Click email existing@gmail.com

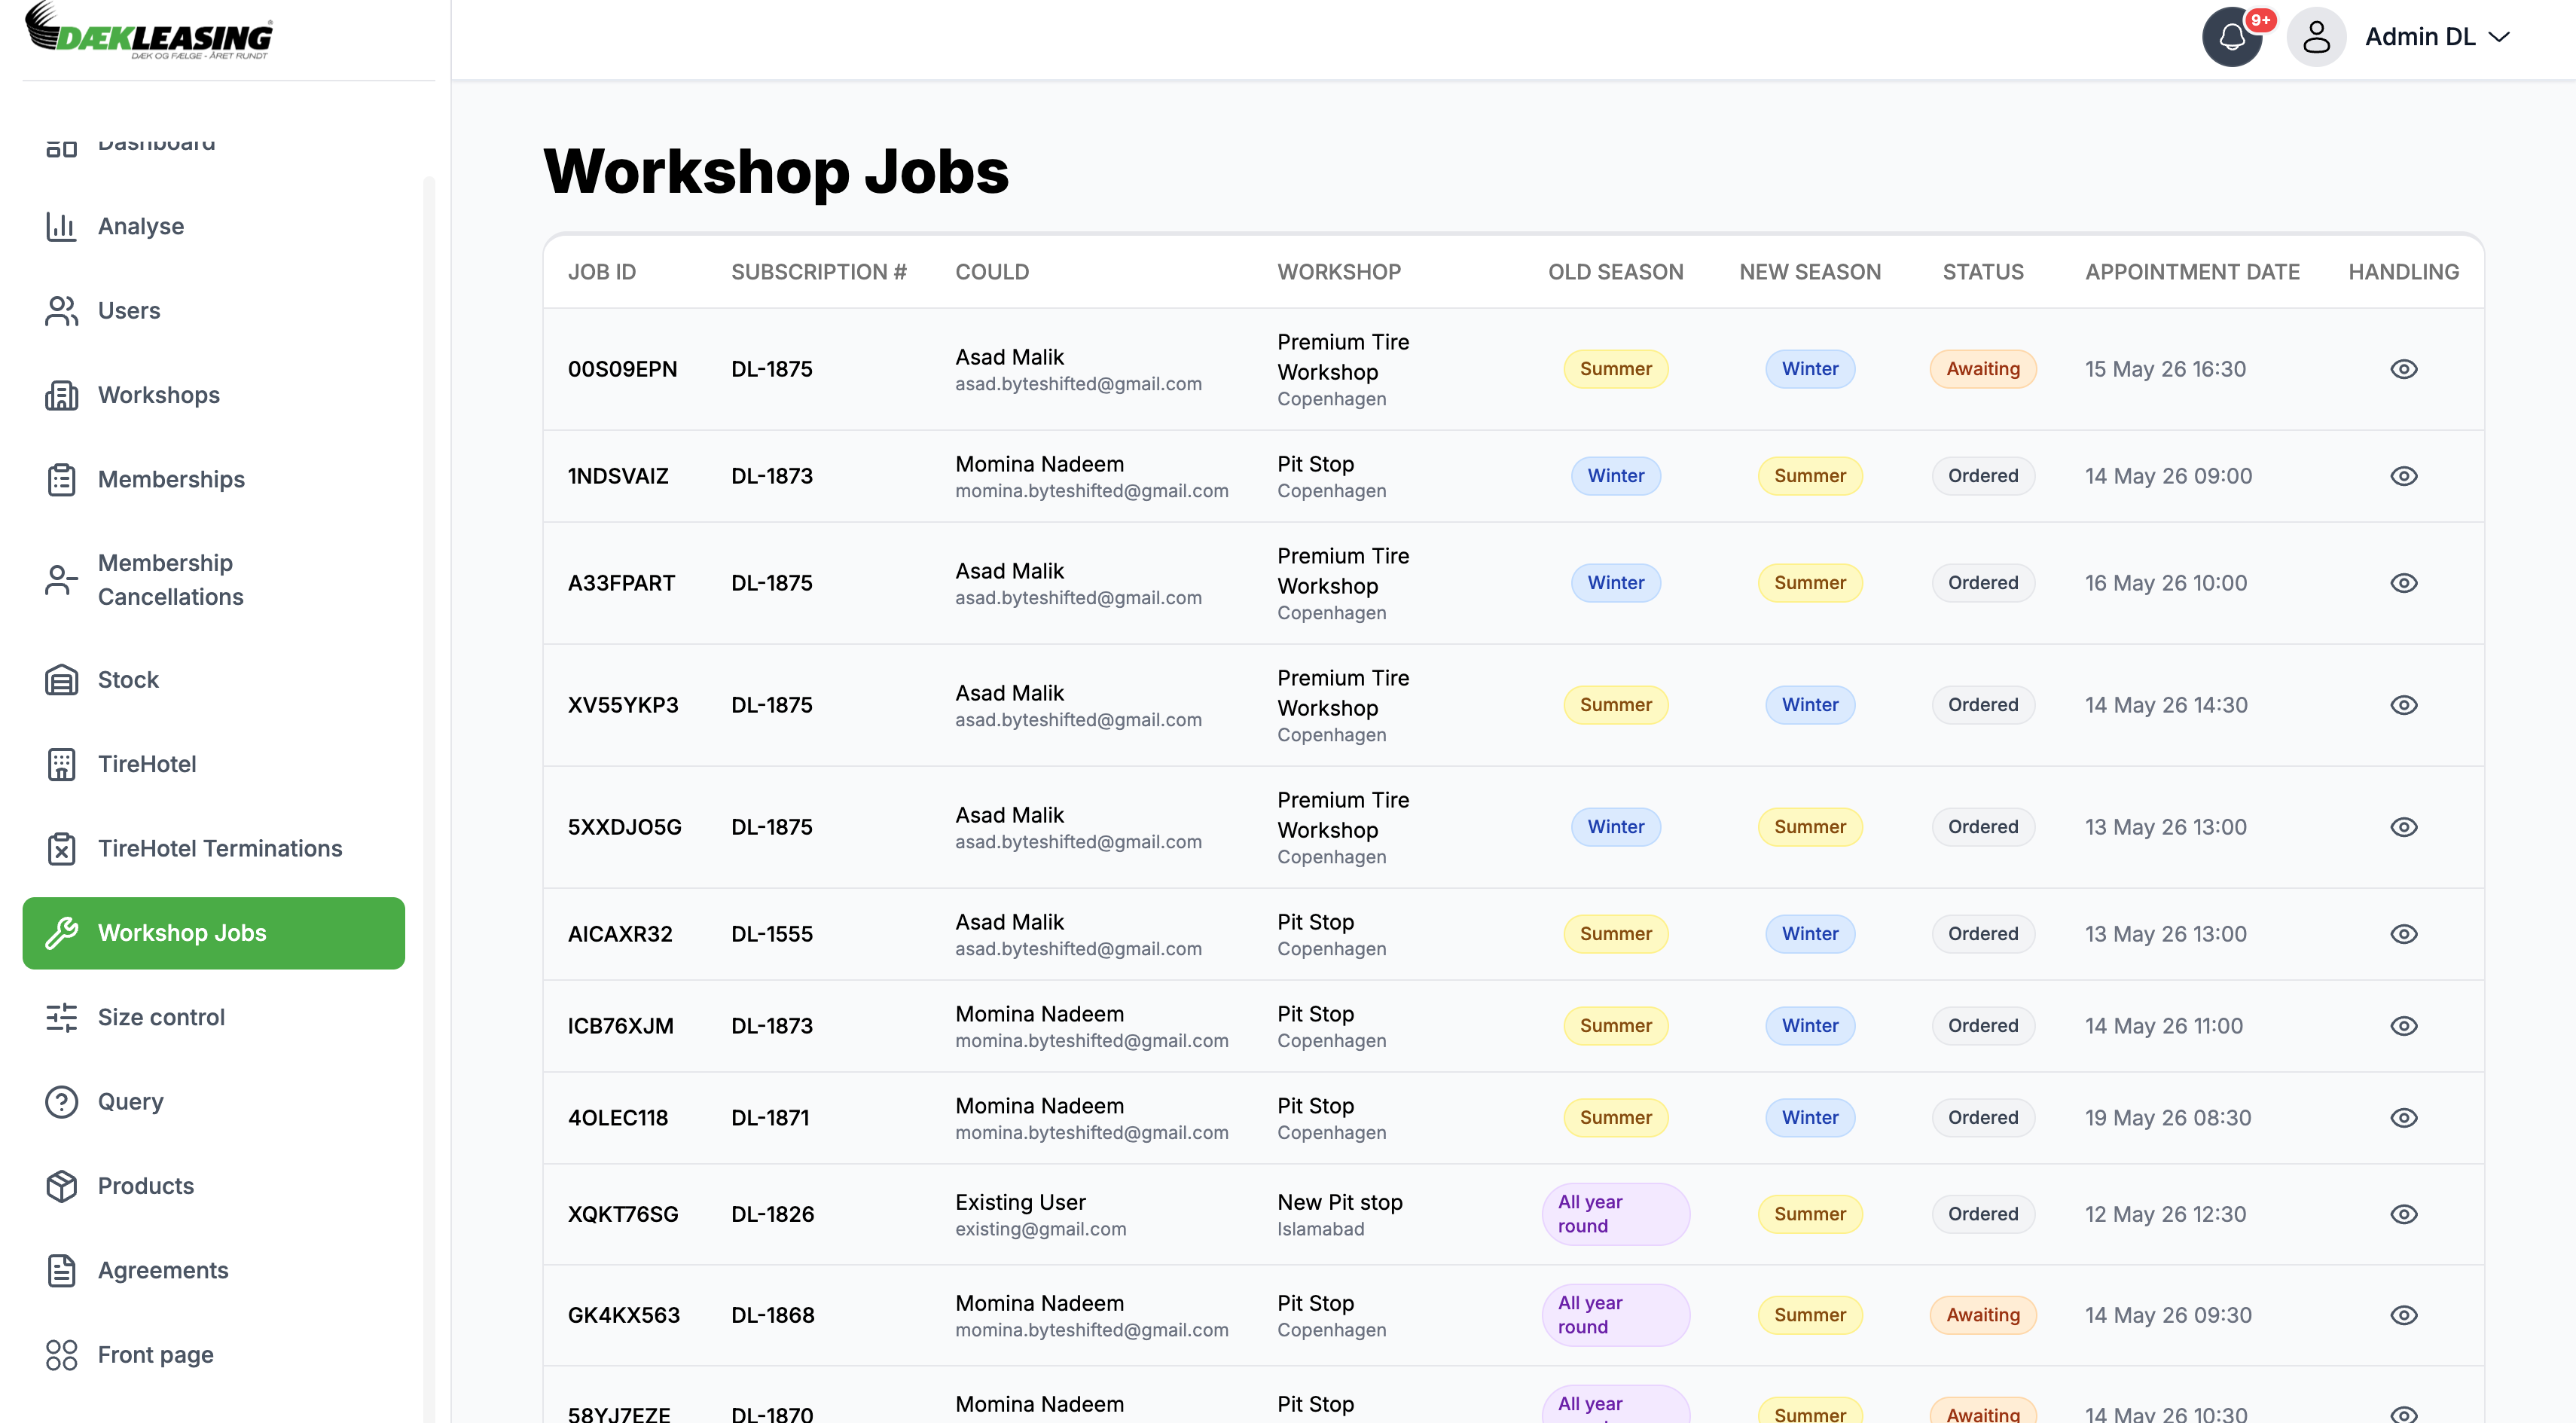1040,1229
